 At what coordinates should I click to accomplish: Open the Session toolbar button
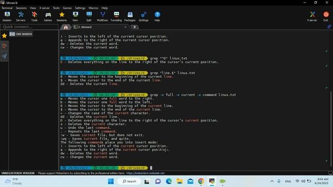pyautogui.click(x=7, y=17)
